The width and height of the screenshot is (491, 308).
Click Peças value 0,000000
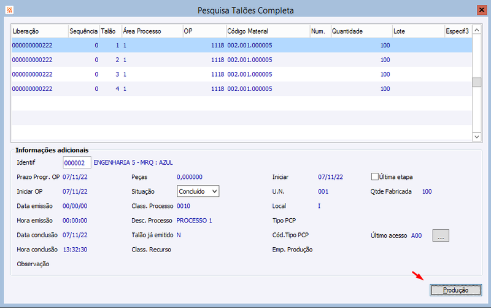[x=190, y=177]
